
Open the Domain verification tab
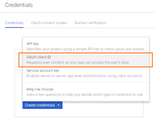point(90,23)
